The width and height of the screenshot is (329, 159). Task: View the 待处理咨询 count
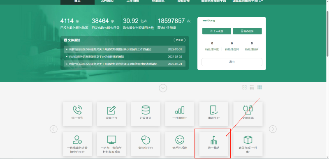[x=232, y=46]
